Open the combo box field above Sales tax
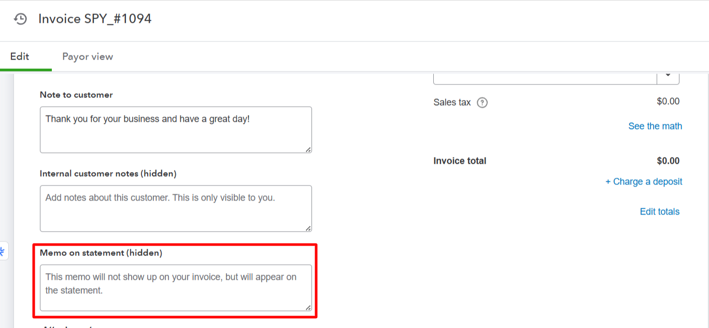Viewport: 709px width, 328px height. coord(544,77)
